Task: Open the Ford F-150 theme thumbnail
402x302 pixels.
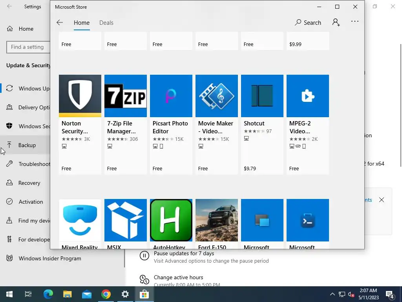Action: pos(217,220)
